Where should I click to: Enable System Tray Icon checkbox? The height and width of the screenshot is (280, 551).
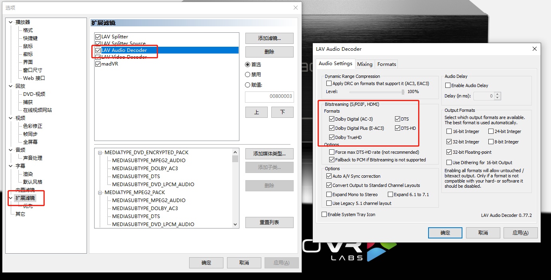point(324,214)
